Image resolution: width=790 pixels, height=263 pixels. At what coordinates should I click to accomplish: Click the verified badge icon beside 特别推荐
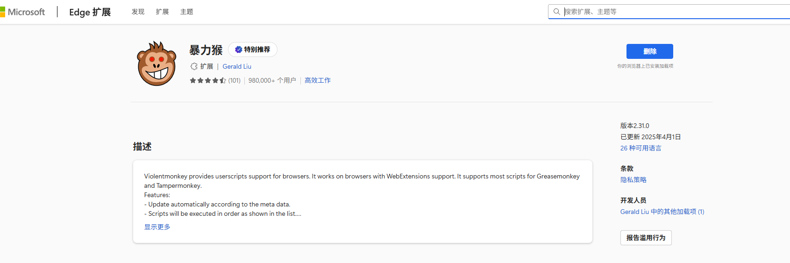(238, 50)
